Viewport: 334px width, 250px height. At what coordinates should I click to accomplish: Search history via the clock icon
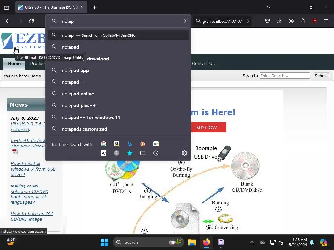(x=156, y=153)
